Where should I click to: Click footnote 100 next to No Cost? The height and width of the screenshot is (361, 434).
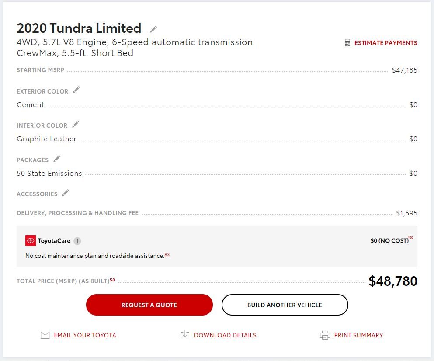click(x=411, y=237)
